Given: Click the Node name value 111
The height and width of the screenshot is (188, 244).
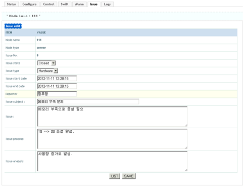Looking at the screenshot, I should tap(39, 40).
